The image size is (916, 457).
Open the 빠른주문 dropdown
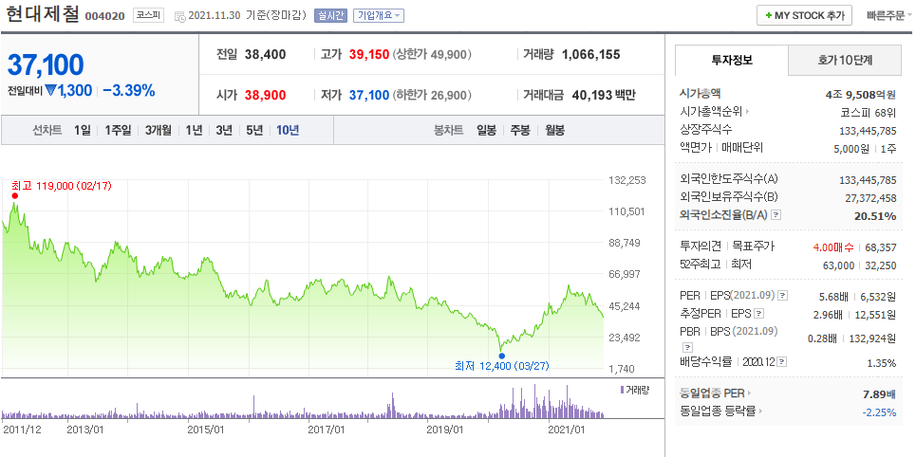coord(889,16)
